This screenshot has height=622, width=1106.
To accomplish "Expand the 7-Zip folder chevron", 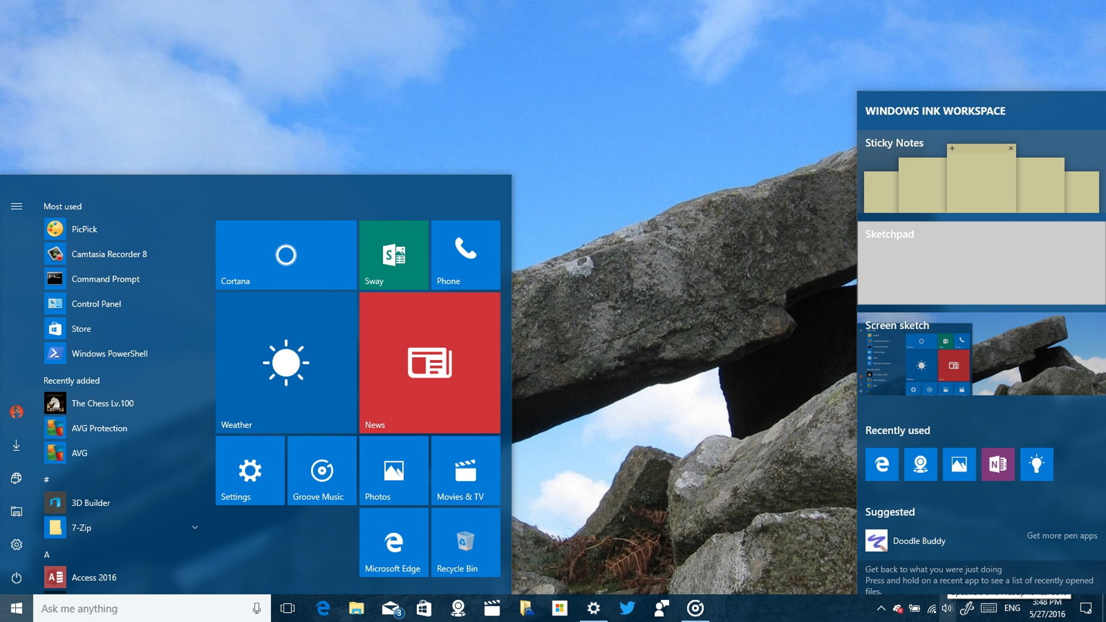I will [195, 528].
